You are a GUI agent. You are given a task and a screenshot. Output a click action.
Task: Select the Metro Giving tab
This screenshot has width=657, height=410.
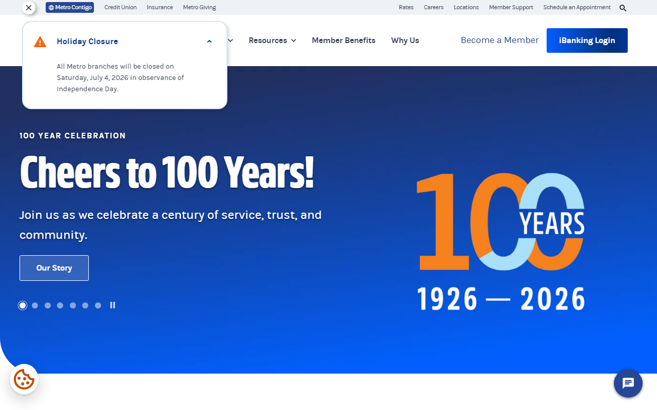pos(200,8)
